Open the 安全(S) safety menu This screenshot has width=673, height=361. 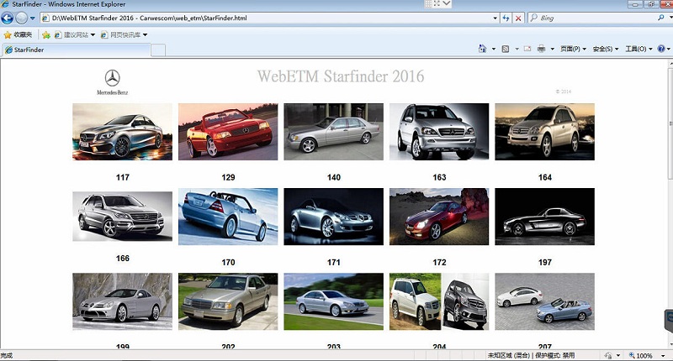click(606, 49)
